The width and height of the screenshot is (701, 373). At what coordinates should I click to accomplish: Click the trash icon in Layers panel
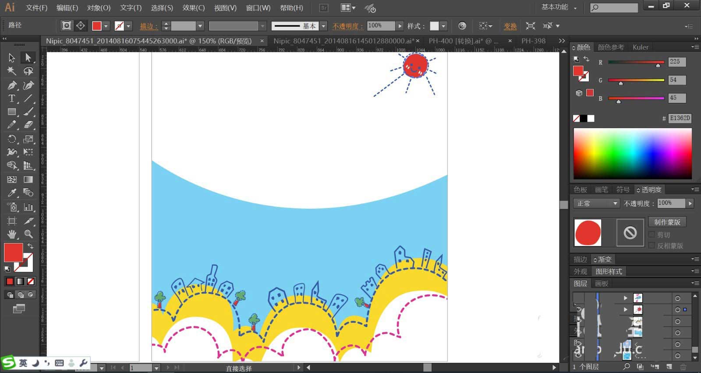click(683, 367)
